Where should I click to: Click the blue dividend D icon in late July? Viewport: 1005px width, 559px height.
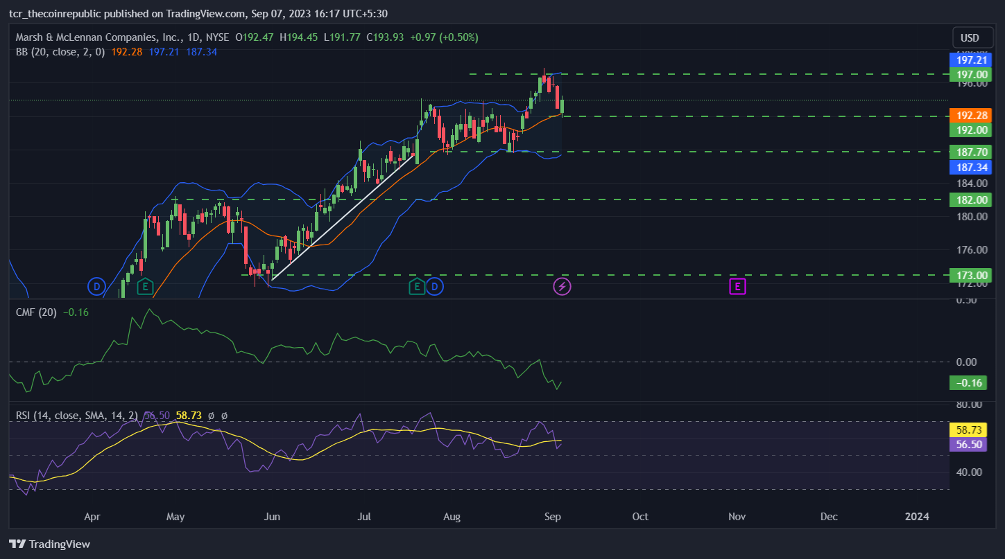pyautogui.click(x=434, y=286)
